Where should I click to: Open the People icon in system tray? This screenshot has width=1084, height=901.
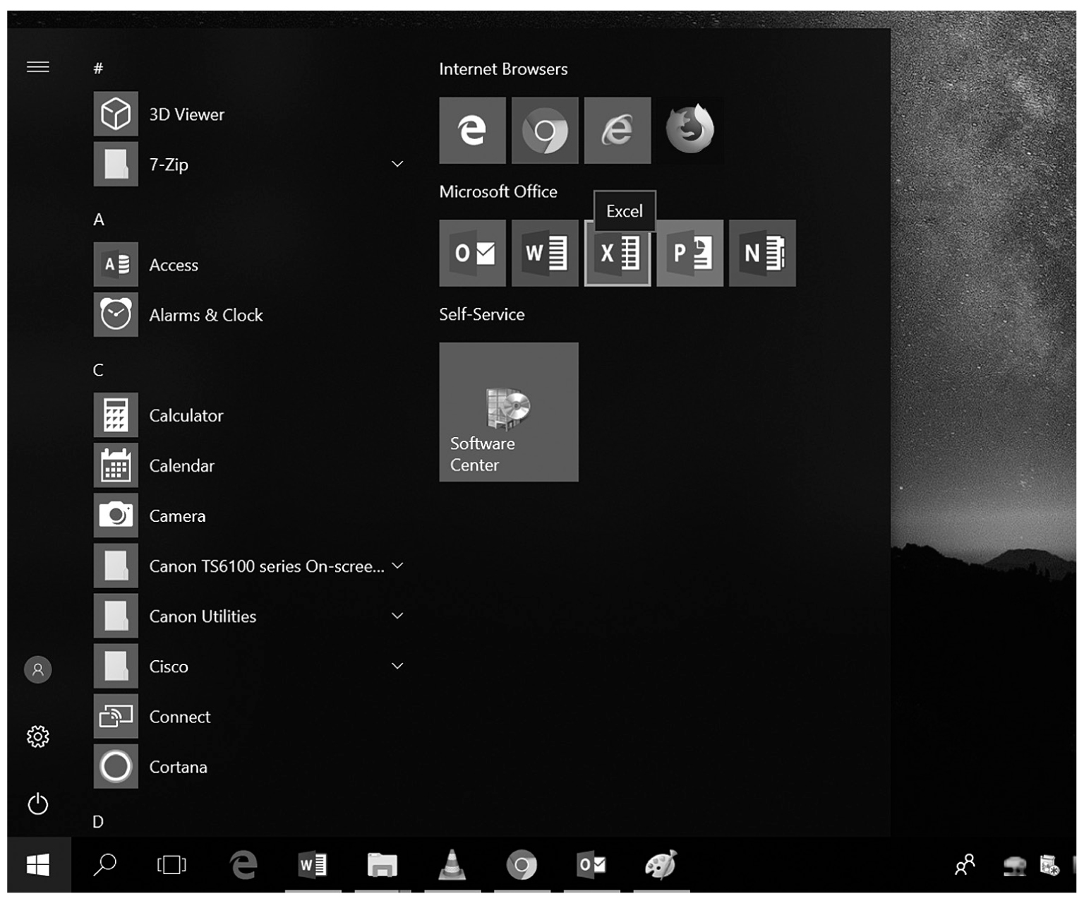click(965, 865)
